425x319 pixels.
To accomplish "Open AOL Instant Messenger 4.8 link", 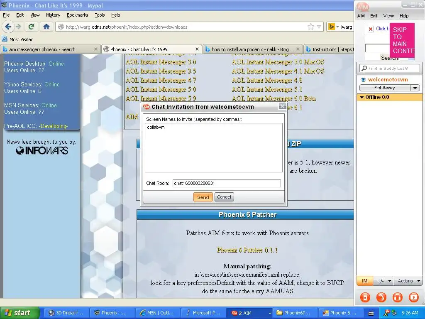I will point(267,81).
